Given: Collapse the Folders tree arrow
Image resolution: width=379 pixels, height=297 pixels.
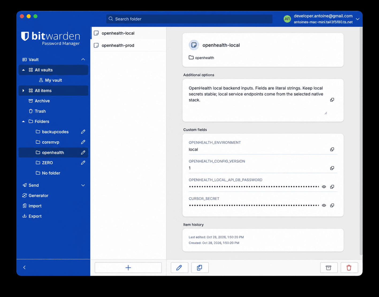Looking at the screenshot, I should 24,121.
